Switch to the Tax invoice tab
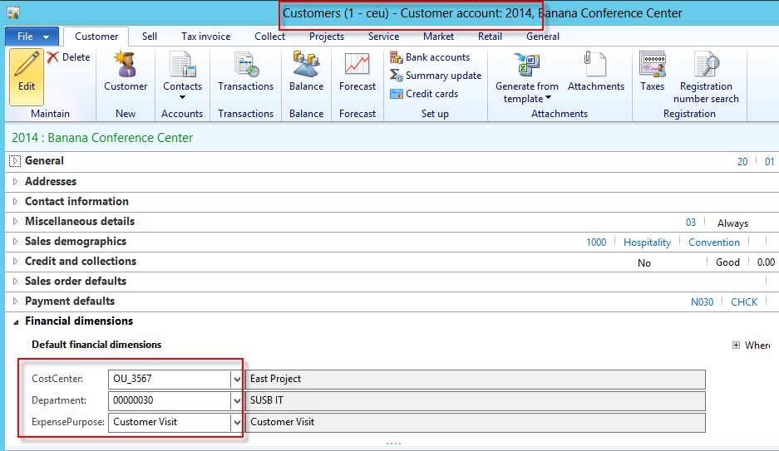 click(x=205, y=37)
